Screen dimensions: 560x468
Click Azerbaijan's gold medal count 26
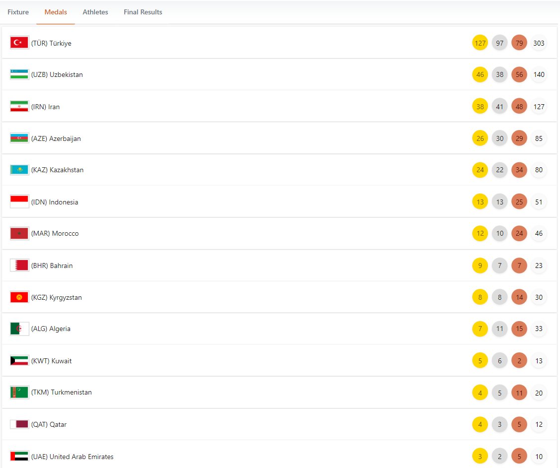click(x=480, y=138)
